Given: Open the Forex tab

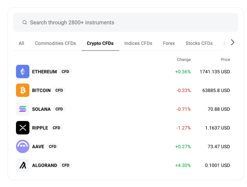Looking at the screenshot, I should tap(169, 43).
